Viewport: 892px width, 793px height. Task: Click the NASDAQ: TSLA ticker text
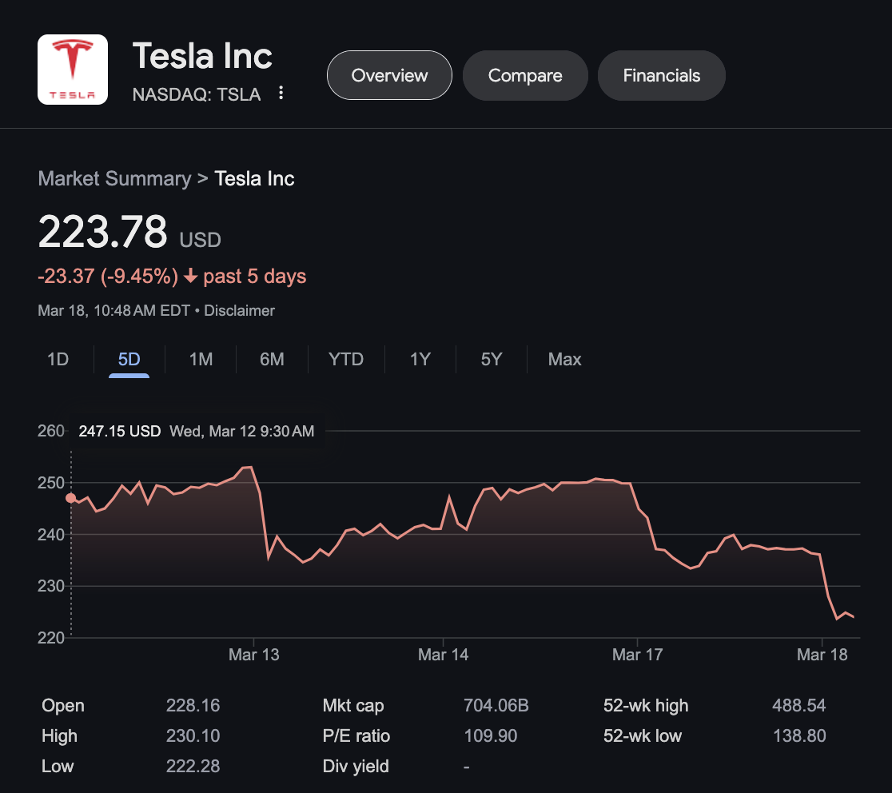[x=197, y=94]
